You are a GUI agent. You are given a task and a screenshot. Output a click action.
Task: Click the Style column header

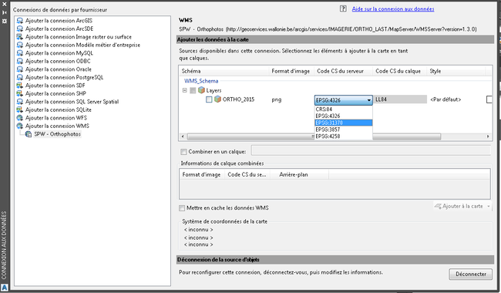pos(456,71)
